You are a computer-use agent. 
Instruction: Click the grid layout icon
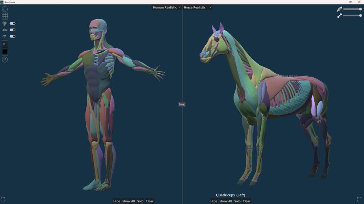point(5,16)
